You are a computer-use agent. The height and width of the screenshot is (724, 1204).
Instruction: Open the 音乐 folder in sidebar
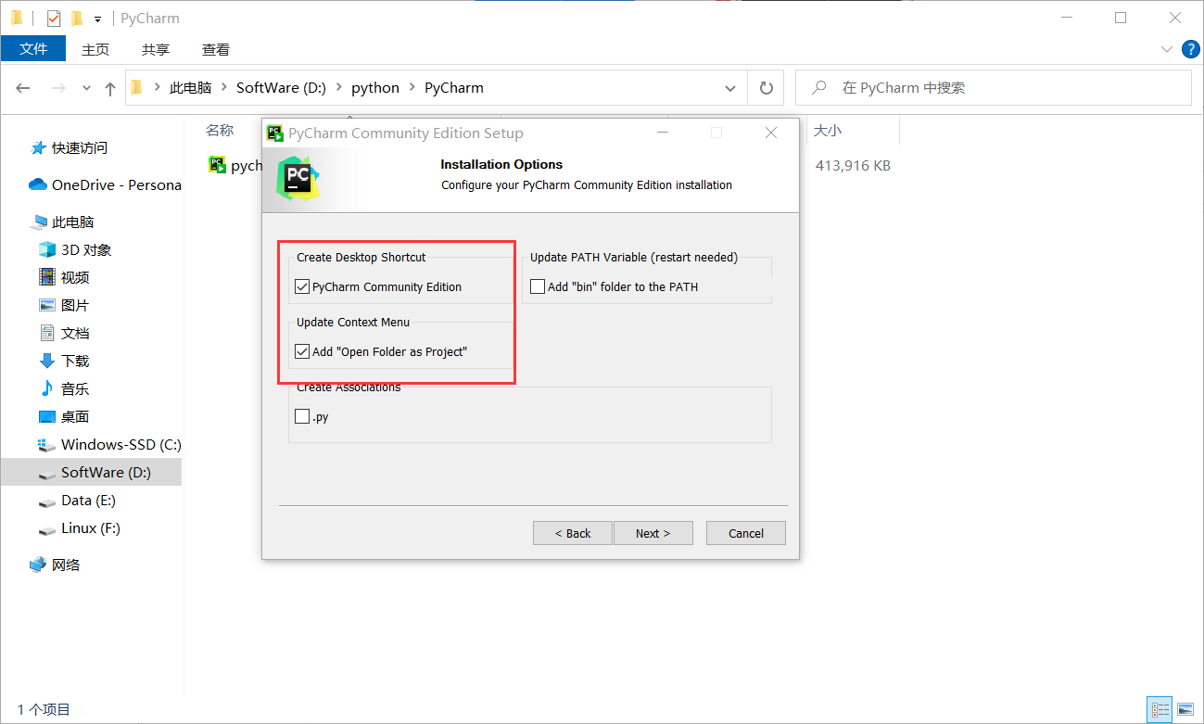(x=75, y=389)
